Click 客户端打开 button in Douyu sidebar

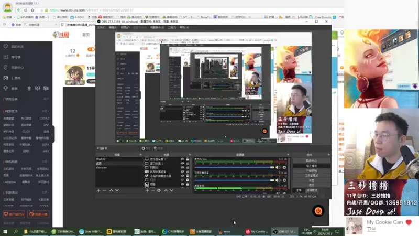coord(14,214)
